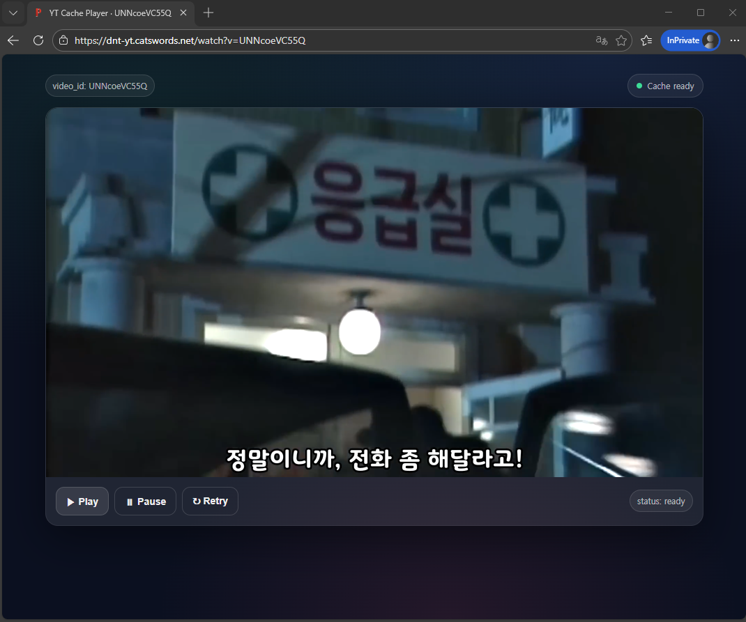Select the YT Cache Player tab

[105, 13]
